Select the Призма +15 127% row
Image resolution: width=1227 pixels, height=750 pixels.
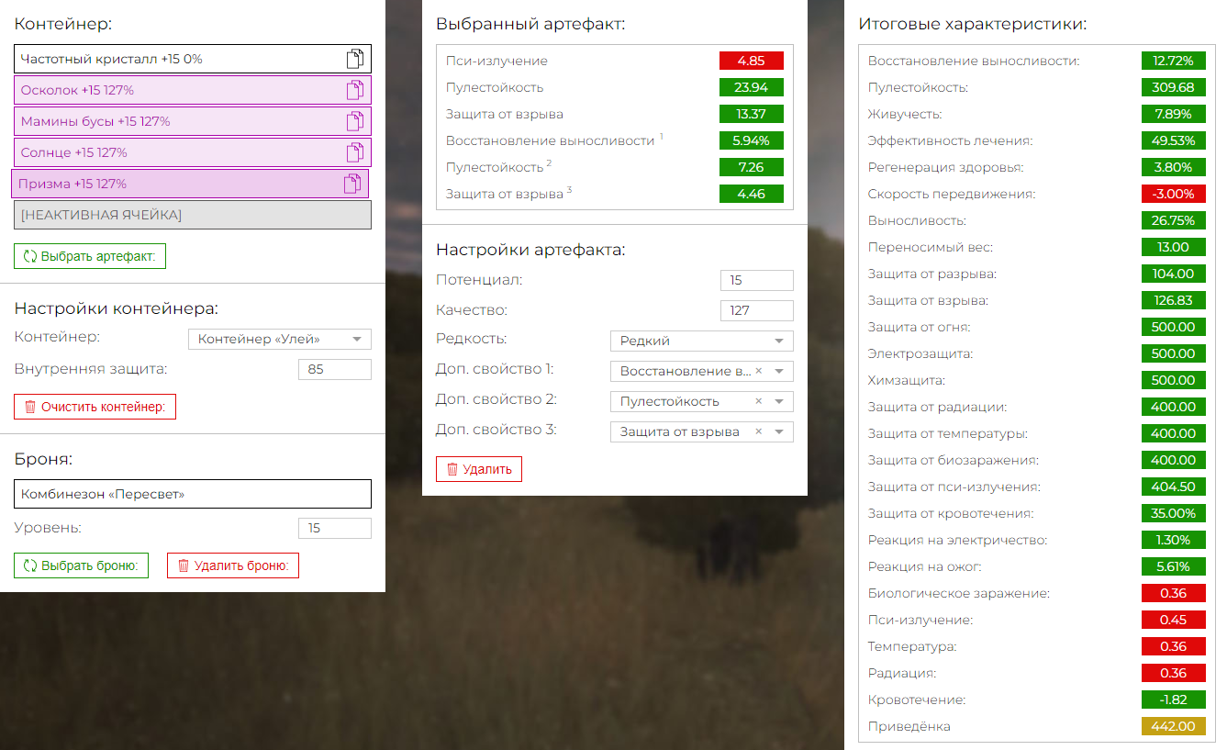pyautogui.click(x=190, y=184)
